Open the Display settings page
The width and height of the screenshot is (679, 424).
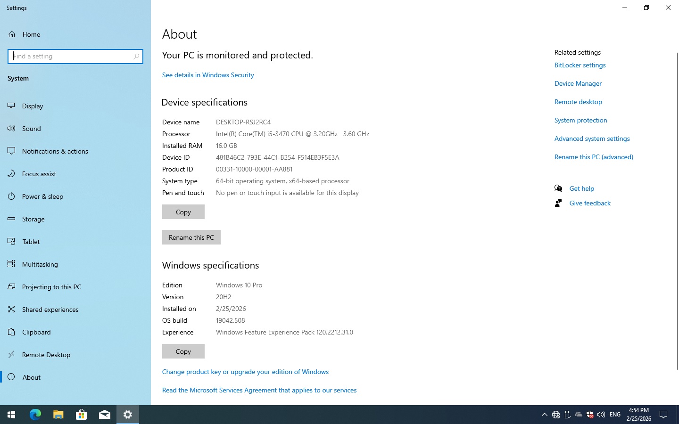click(x=75, y=106)
